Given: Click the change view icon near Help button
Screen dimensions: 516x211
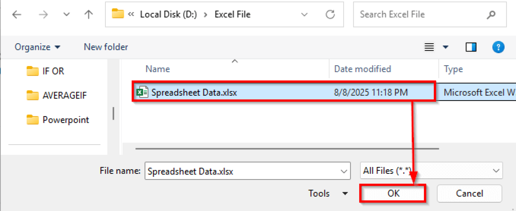Looking at the screenshot, I should click(429, 47).
